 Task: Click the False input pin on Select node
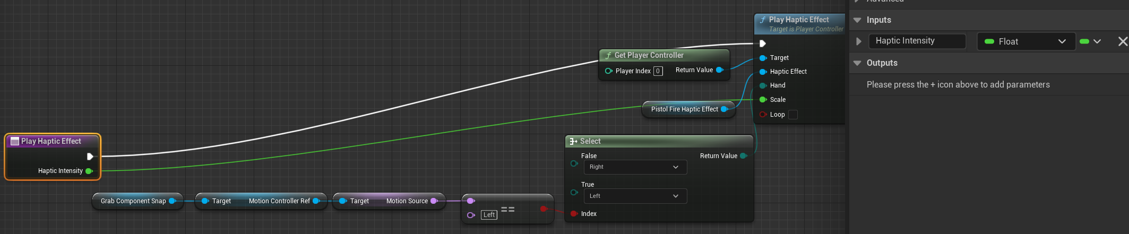574,163
